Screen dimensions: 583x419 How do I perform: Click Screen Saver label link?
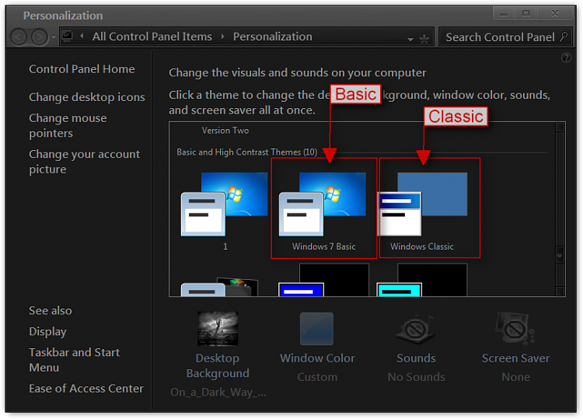(515, 358)
